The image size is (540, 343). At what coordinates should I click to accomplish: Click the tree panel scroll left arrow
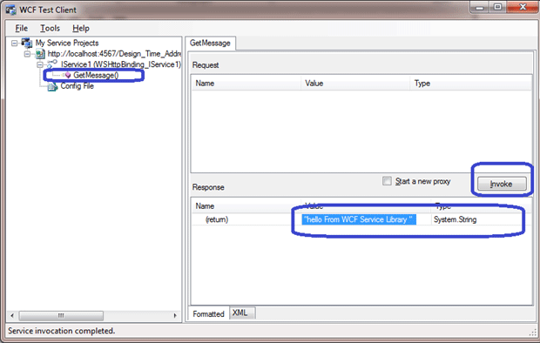(12, 315)
